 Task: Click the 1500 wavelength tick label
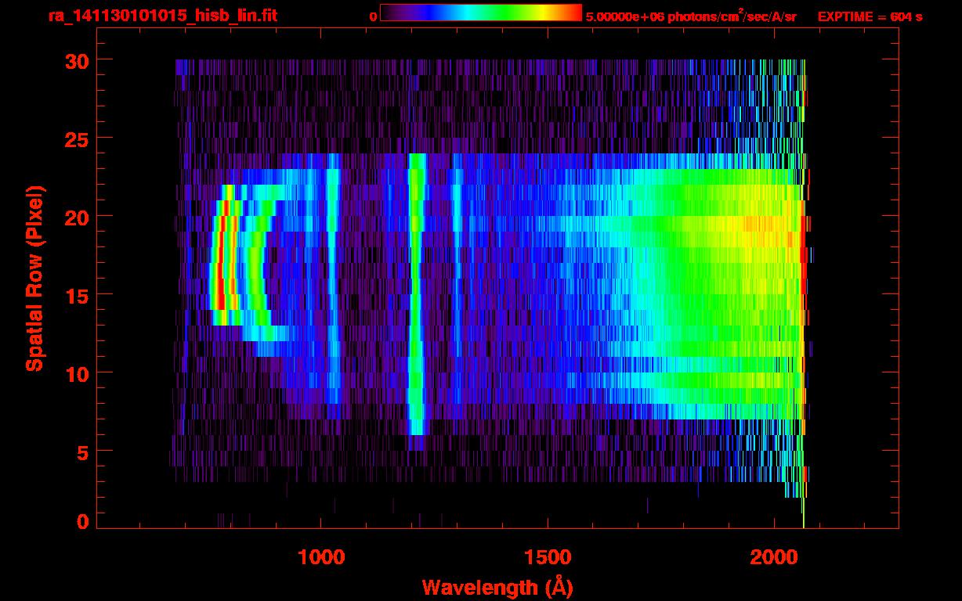pyautogui.click(x=548, y=557)
